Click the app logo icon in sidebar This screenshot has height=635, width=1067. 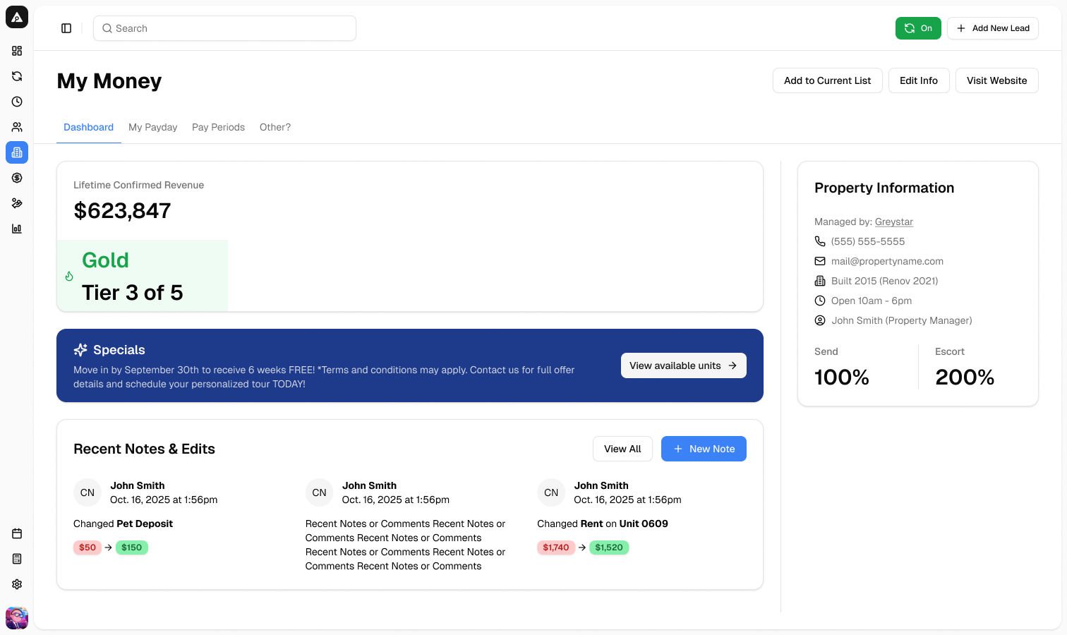[17, 17]
